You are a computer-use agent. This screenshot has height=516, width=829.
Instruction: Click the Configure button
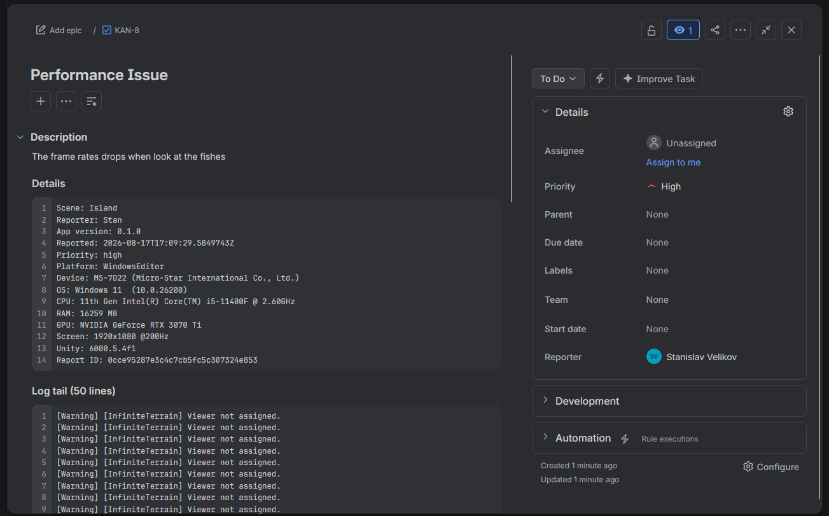(x=771, y=467)
